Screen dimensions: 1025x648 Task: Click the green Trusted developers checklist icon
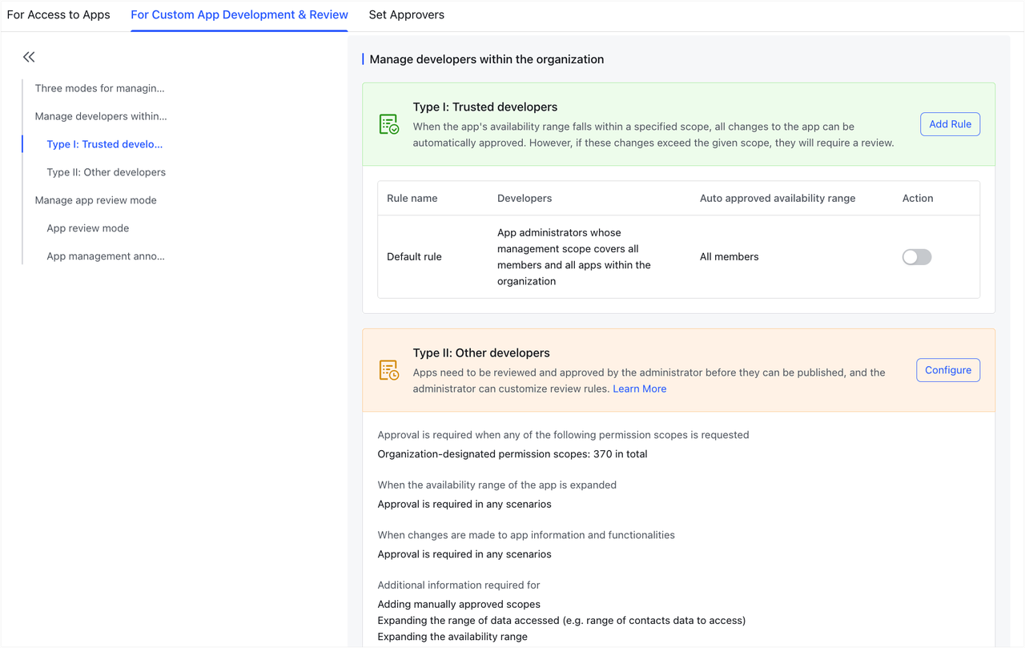tap(389, 124)
